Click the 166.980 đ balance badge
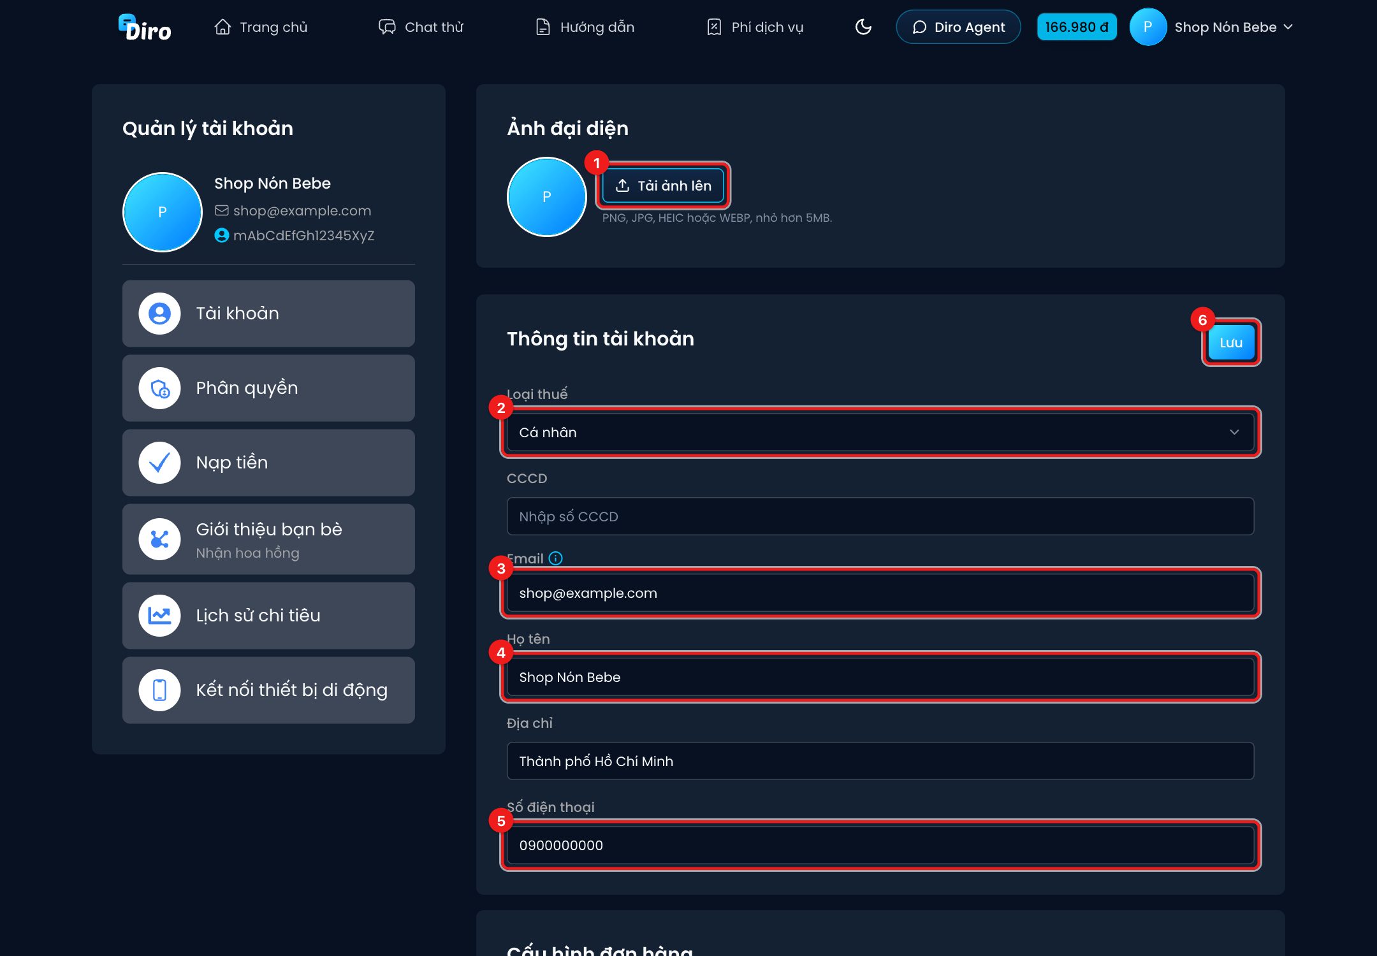1377x956 pixels. [1077, 27]
